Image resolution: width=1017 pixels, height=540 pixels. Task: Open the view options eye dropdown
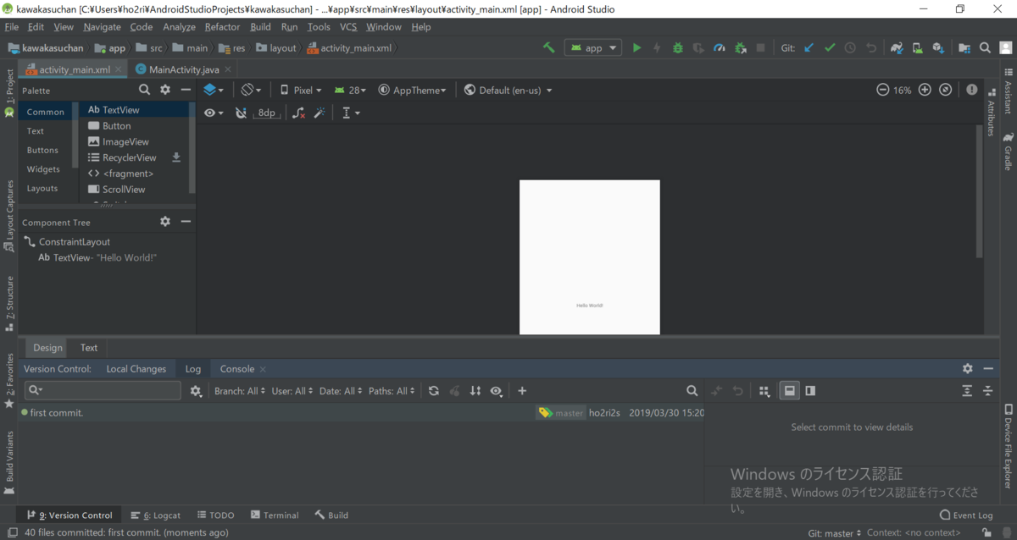(x=214, y=113)
